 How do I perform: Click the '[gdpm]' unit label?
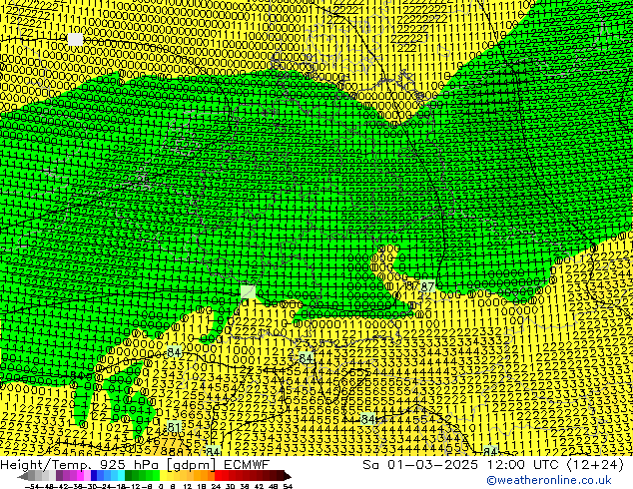tap(190, 465)
